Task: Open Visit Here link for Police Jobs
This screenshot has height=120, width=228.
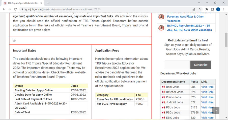Action: (x=207, y=97)
